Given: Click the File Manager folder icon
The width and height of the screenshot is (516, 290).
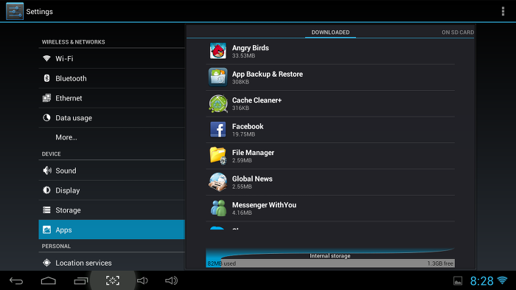Looking at the screenshot, I should tap(218, 156).
